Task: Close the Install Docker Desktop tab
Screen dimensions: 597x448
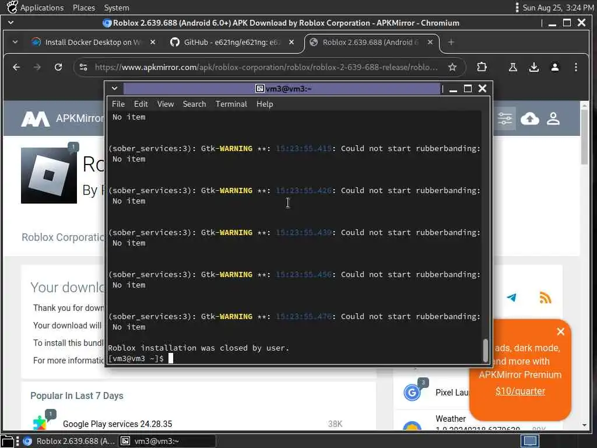Action: coord(153,42)
